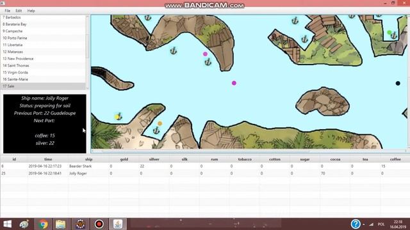The image size is (410, 230).
Task: Click the Java application taskbar icon
Action: 118,224
